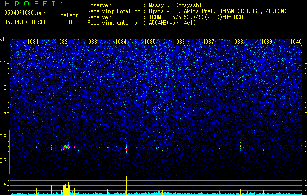The width and height of the screenshot is (307, 195).
Task: Click the 0.7 kHz frequency label
Action: (x=4, y=161)
